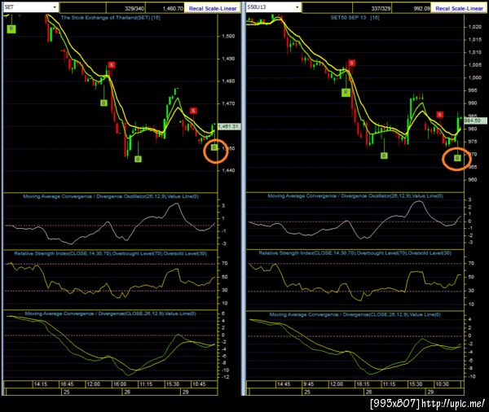Click the Relative Strength Index title in S50U13 panel
Image resolution: width=489 pixels, height=412 pixels.
click(355, 253)
